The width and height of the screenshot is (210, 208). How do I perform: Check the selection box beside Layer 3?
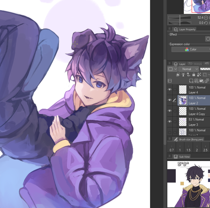pos(175,122)
